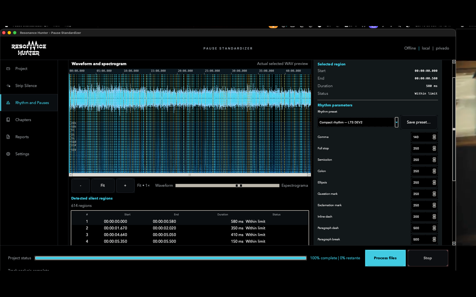476x297 pixels.
Task: Zoom out with the minus button
Action: click(81, 185)
